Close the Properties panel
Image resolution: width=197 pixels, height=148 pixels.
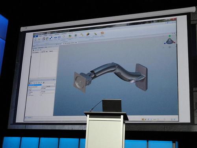[55, 80]
